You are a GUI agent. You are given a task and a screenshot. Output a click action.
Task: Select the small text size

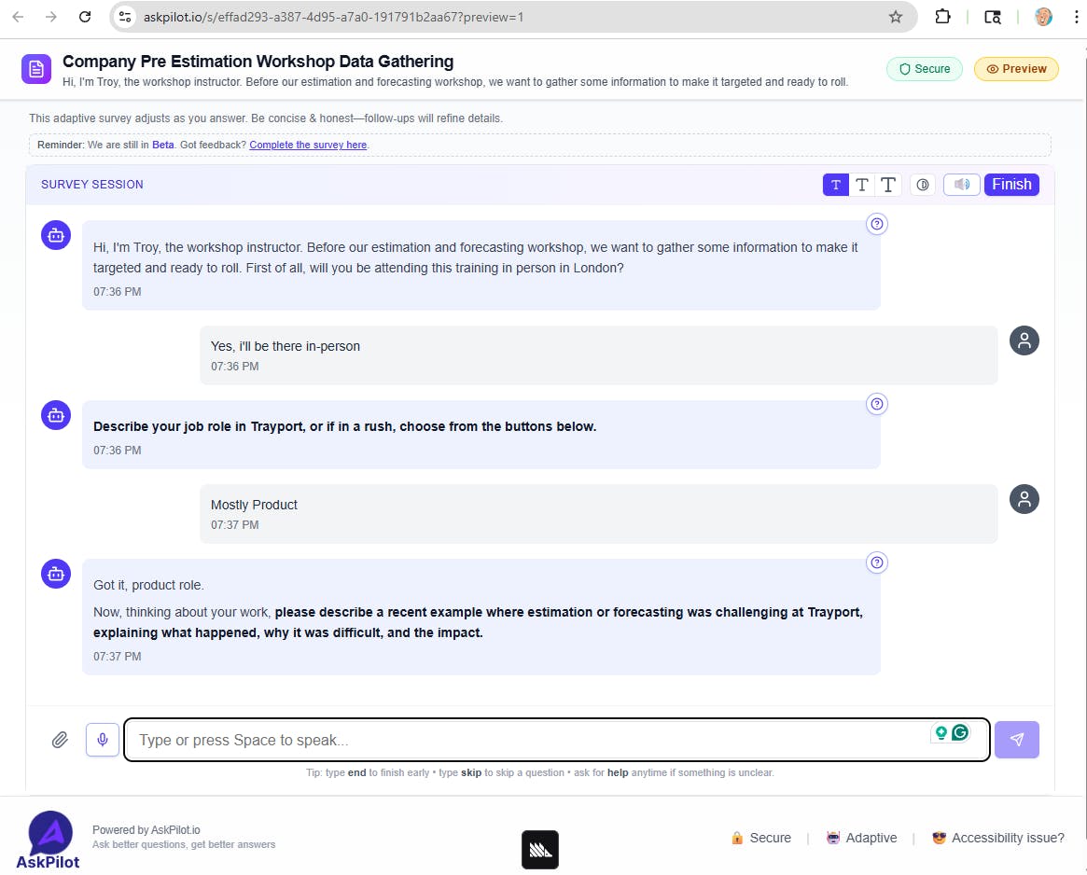pos(835,185)
